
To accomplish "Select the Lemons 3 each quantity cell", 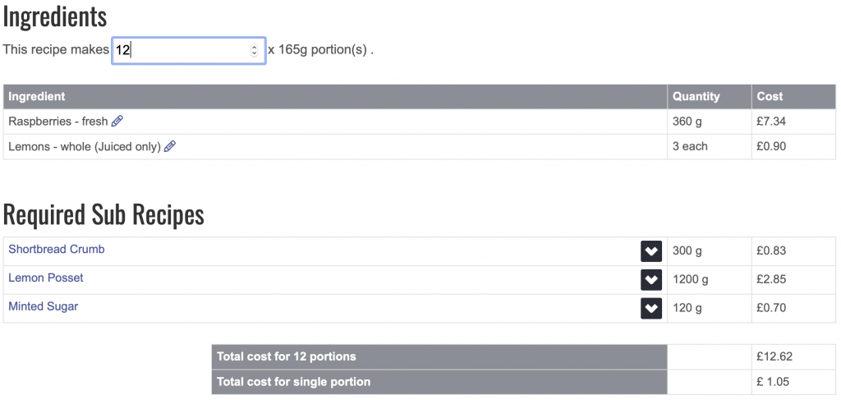I will click(x=709, y=146).
